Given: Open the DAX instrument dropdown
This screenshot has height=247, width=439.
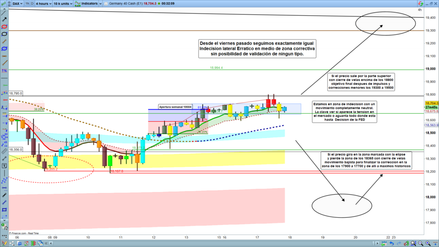Looking at the screenshot, I should (x=17, y=3).
